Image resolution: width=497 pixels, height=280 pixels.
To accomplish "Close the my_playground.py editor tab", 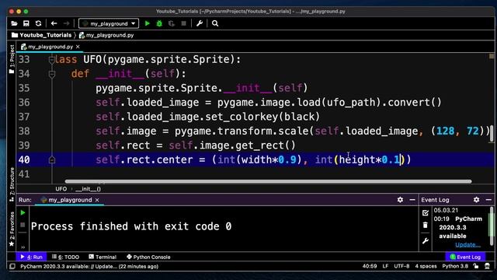I will pyautogui.click(x=78, y=47).
